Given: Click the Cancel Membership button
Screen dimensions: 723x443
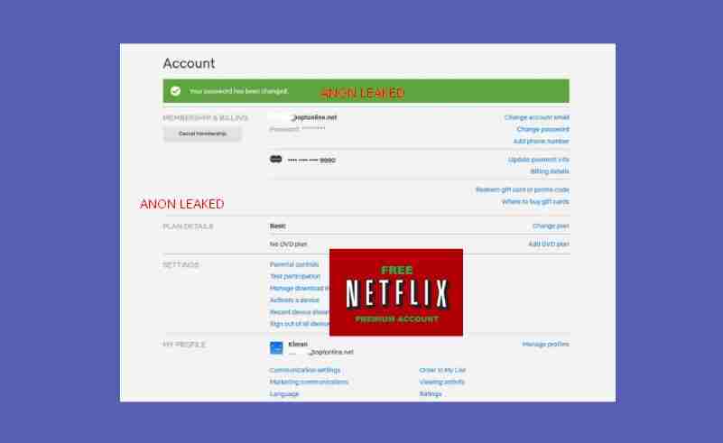Looking at the screenshot, I should pos(202,134).
